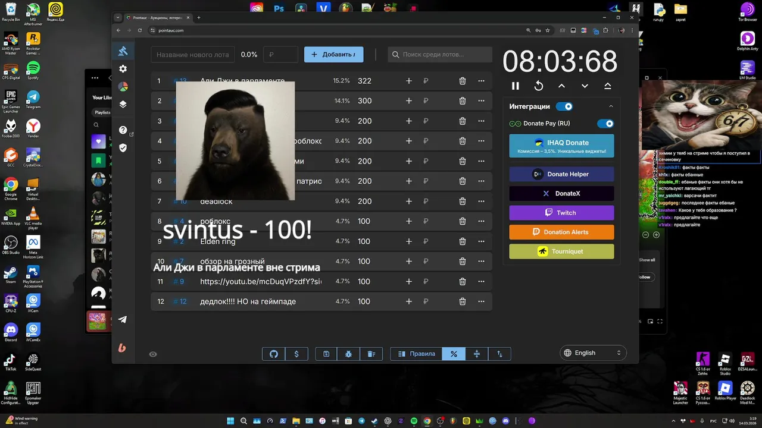Connect the IHAQ Donate integration
This screenshot has height=428, width=762.
point(561,146)
